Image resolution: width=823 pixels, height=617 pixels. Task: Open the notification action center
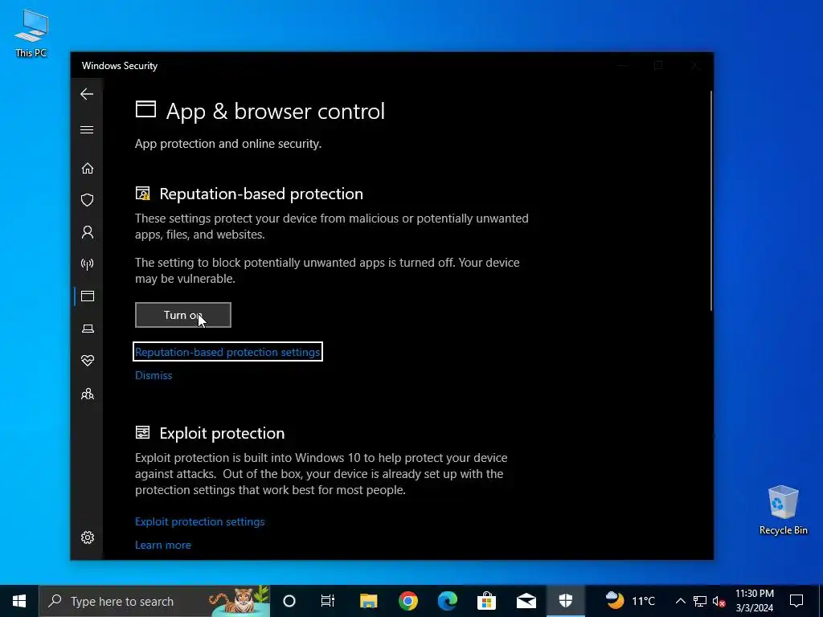[796, 601]
